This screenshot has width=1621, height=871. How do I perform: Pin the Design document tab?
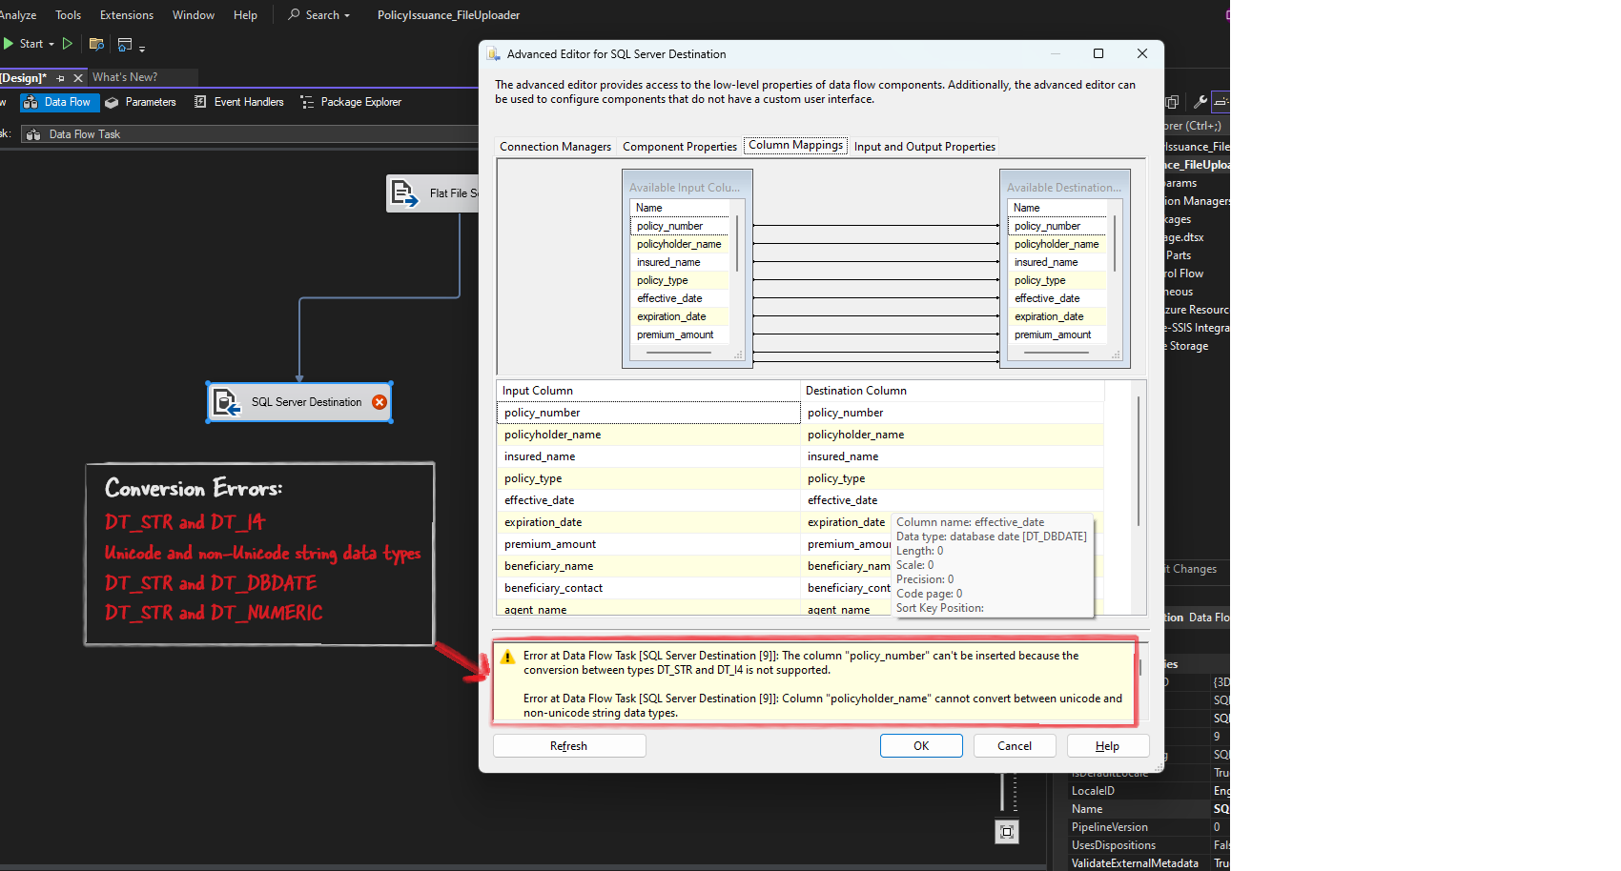61,78
